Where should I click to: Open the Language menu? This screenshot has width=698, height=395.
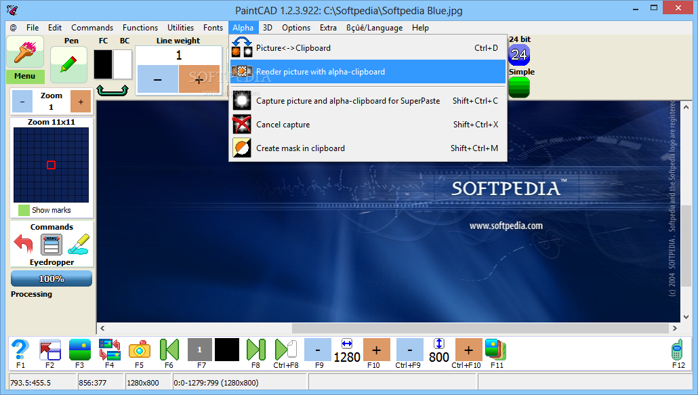[x=374, y=28]
